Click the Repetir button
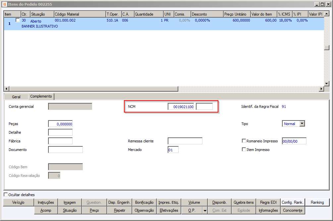The width and height of the screenshot is (333, 221). 119,210
